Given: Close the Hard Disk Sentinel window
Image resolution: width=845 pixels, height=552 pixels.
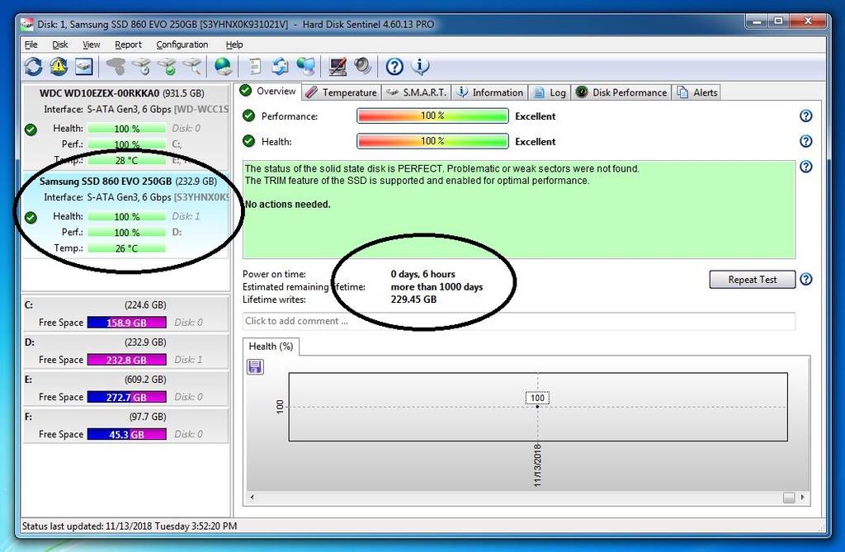Looking at the screenshot, I should click(807, 21).
